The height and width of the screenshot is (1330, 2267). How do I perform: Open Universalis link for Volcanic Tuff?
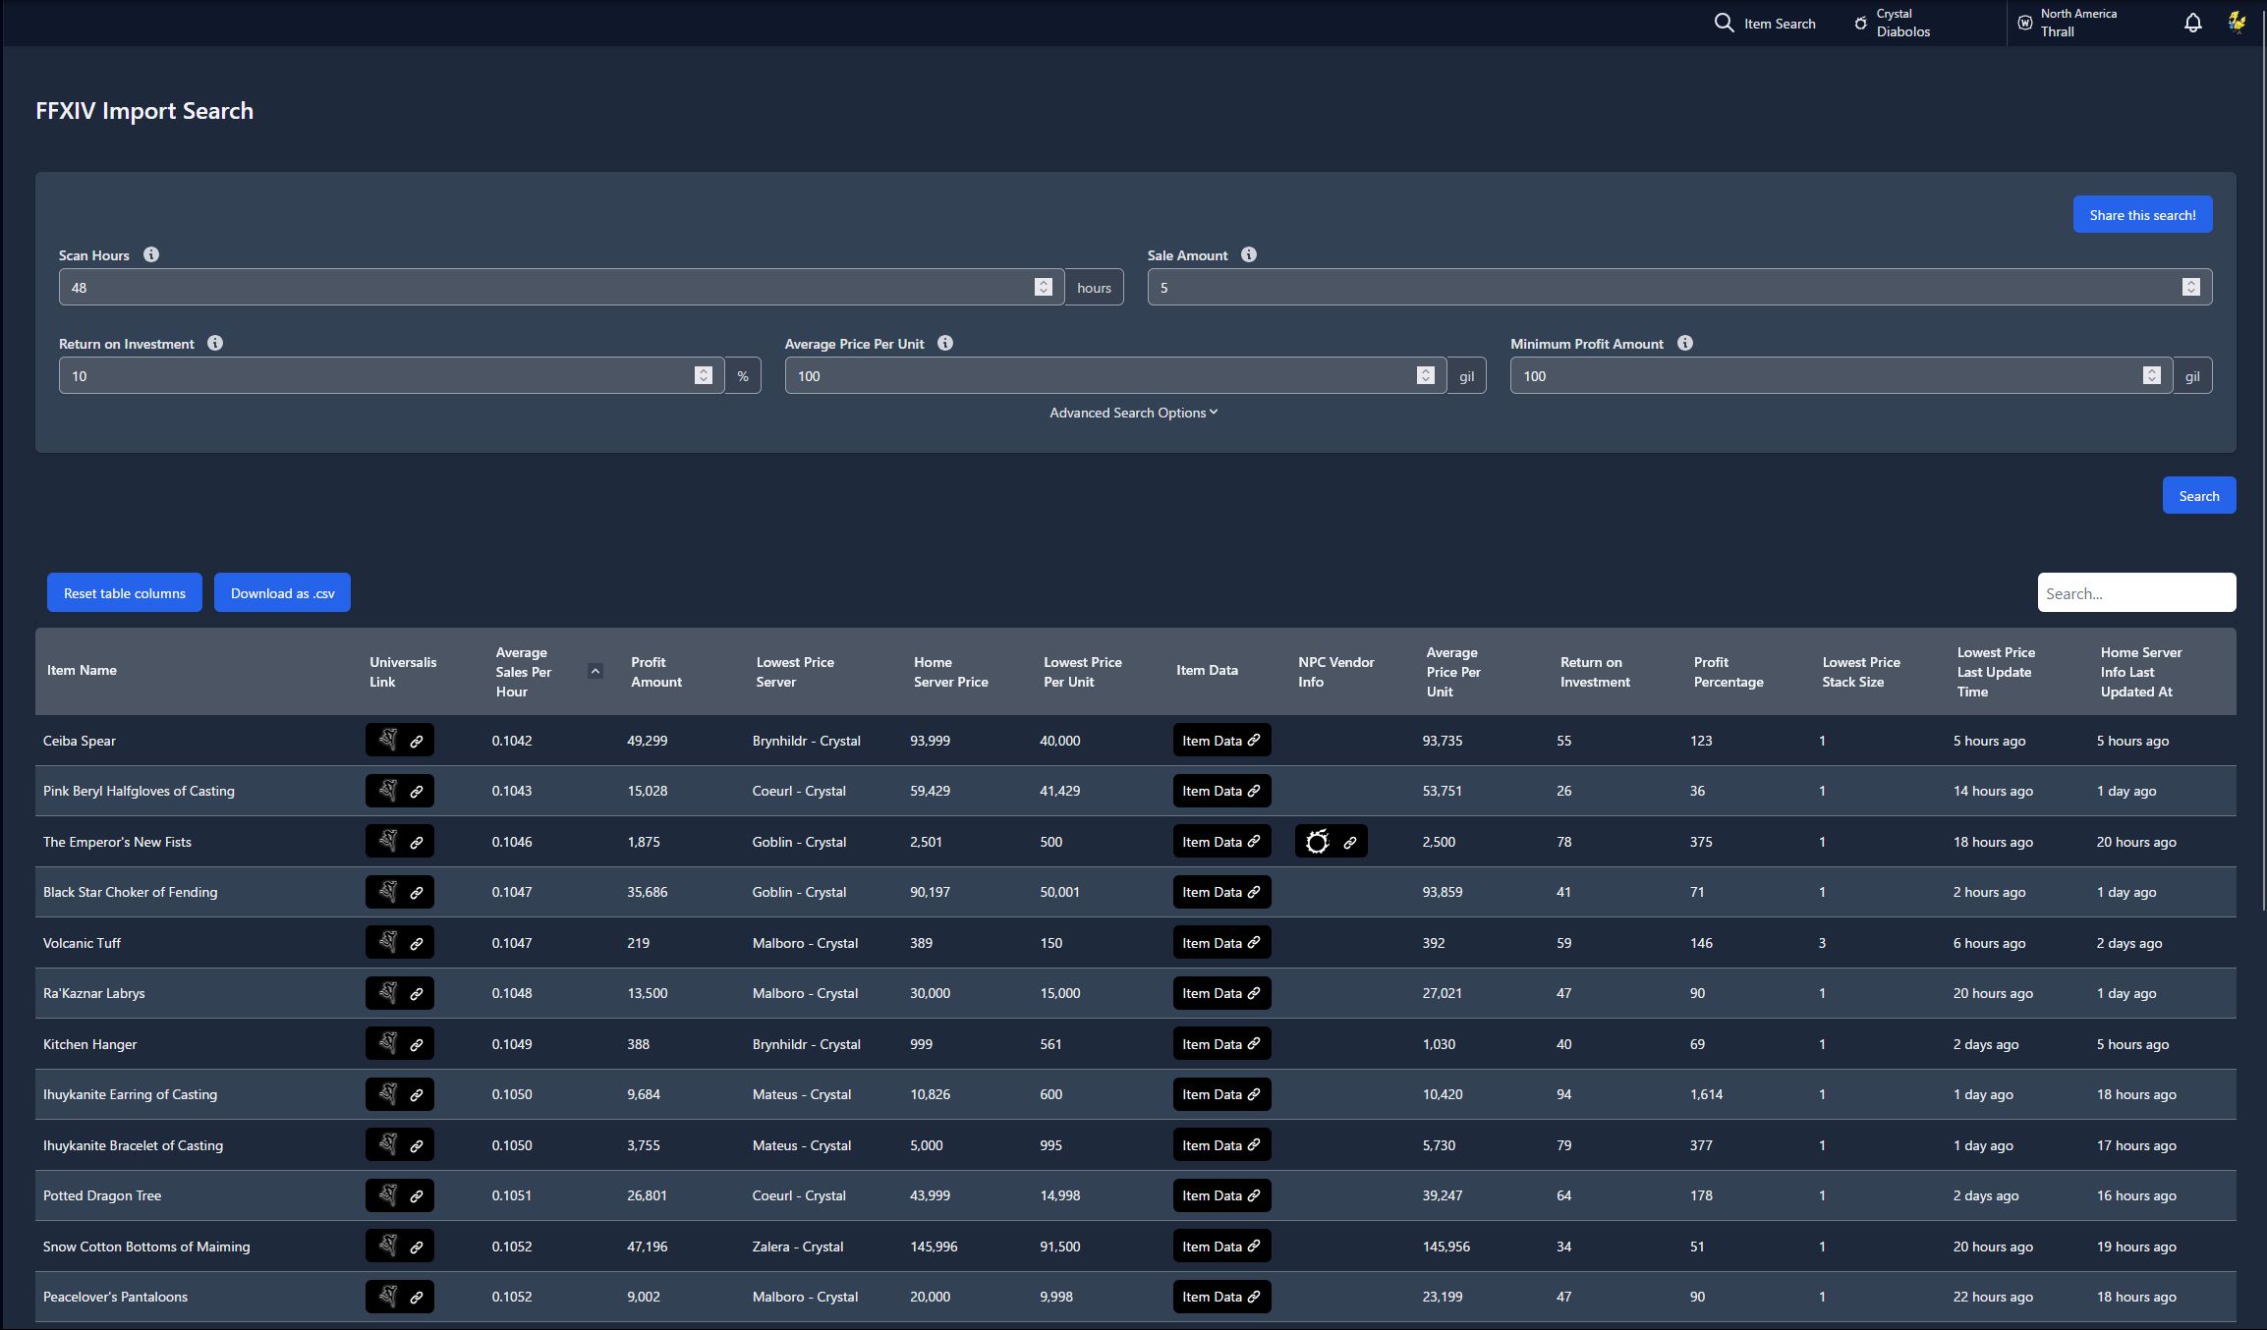pos(400,942)
